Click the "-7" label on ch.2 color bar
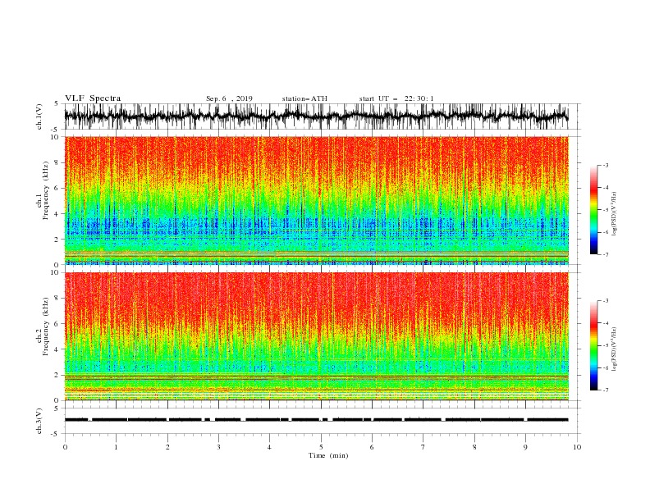 point(605,390)
